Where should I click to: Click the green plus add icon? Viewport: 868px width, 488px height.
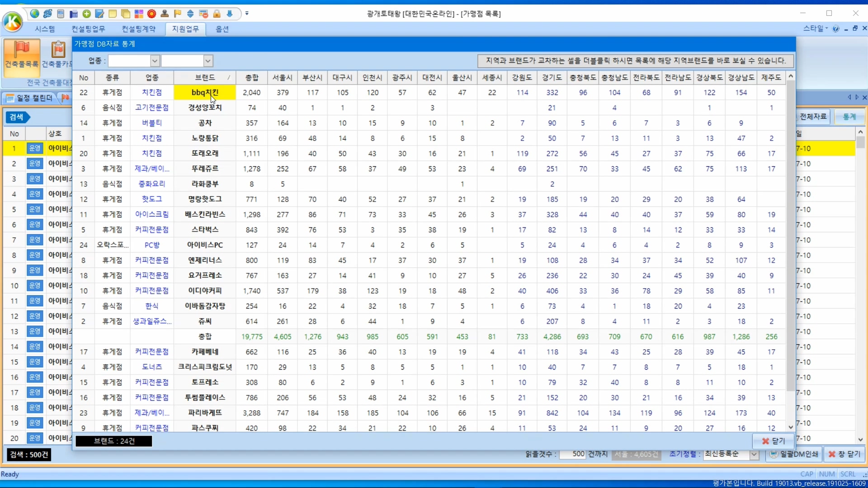[x=87, y=14]
